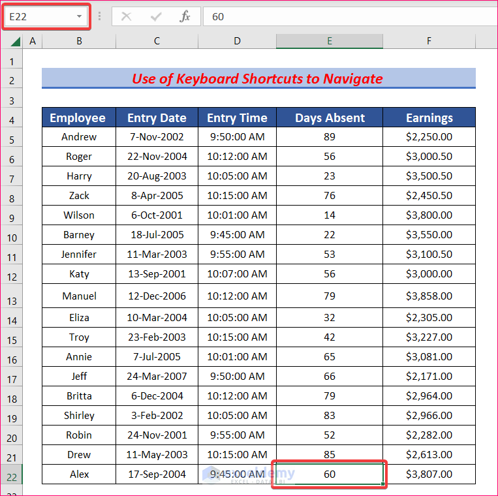Select Jeff's entry time cell

point(237,377)
